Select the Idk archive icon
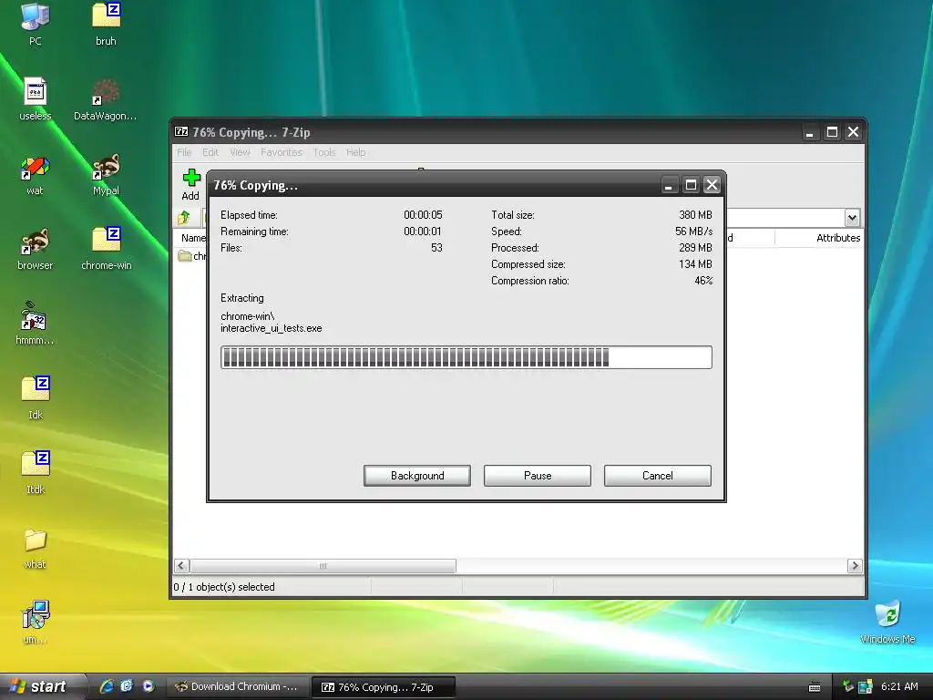 tap(36, 397)
